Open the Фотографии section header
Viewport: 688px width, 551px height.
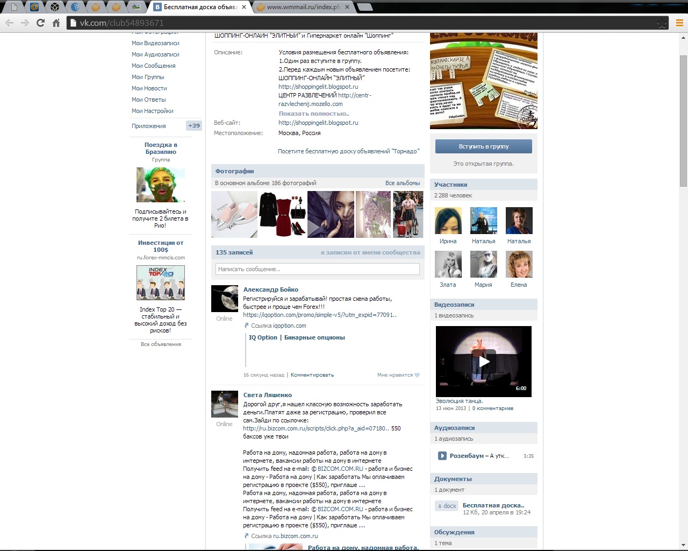click(234, 171)
